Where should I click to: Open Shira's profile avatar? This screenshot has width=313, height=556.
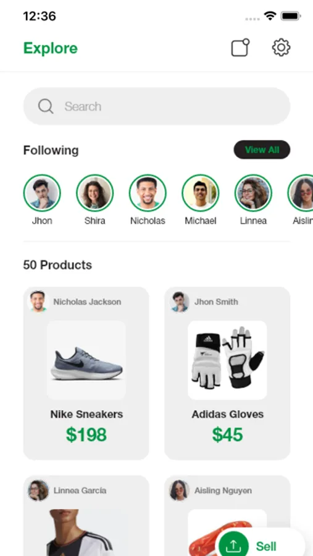tap(94, 193)
